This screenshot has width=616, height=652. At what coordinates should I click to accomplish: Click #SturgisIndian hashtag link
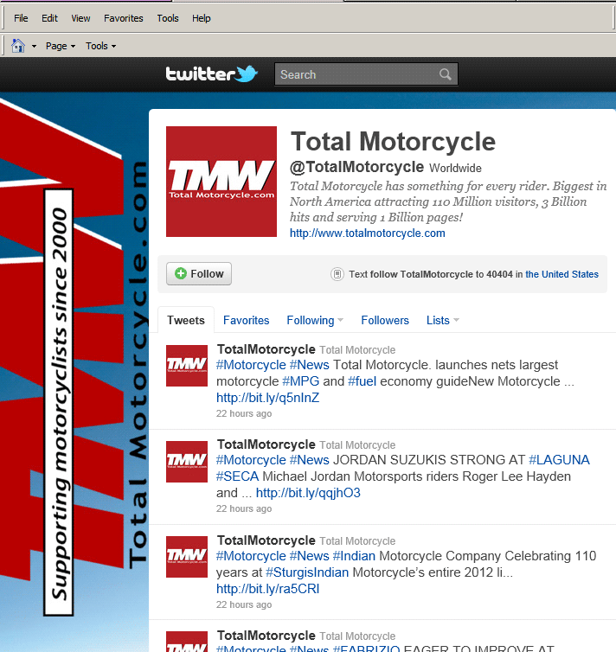coord(307,572)
